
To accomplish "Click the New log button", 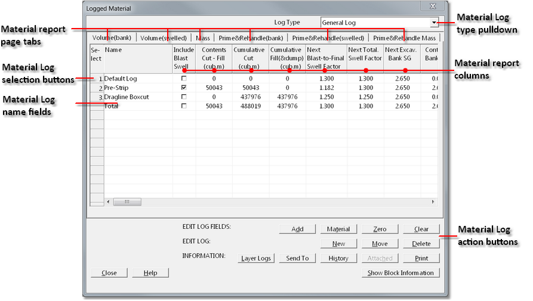I will 338,244.
